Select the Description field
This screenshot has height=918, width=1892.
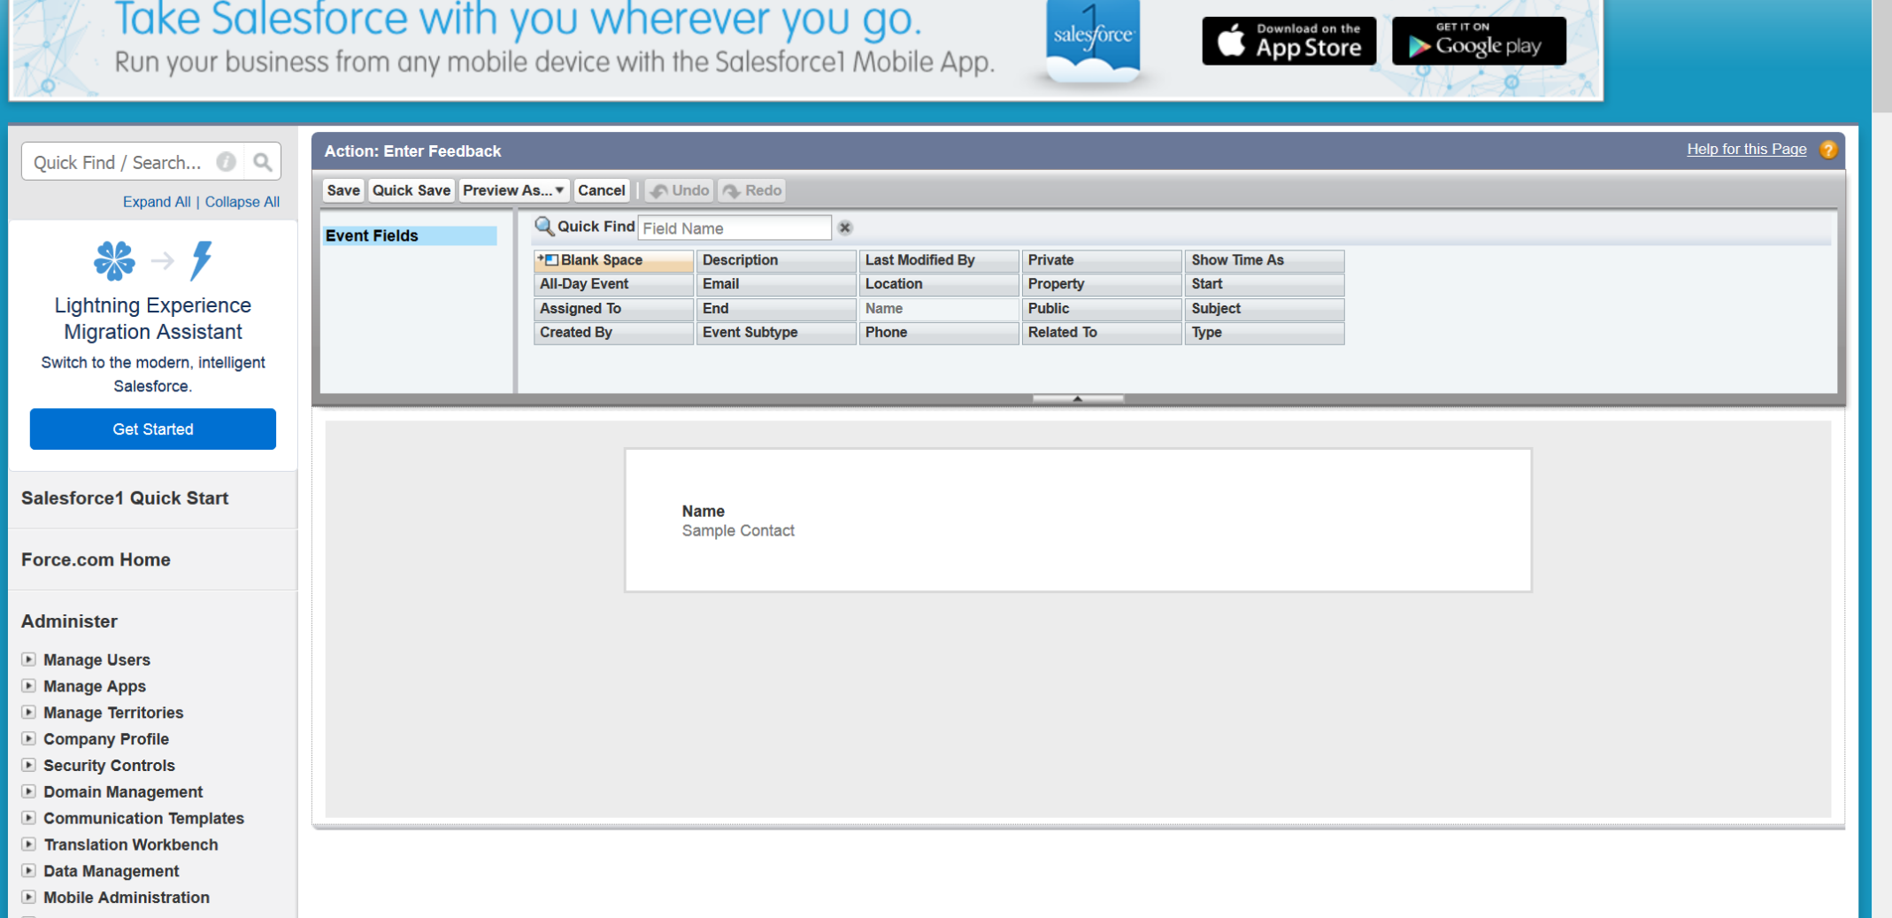click(777, 260)
